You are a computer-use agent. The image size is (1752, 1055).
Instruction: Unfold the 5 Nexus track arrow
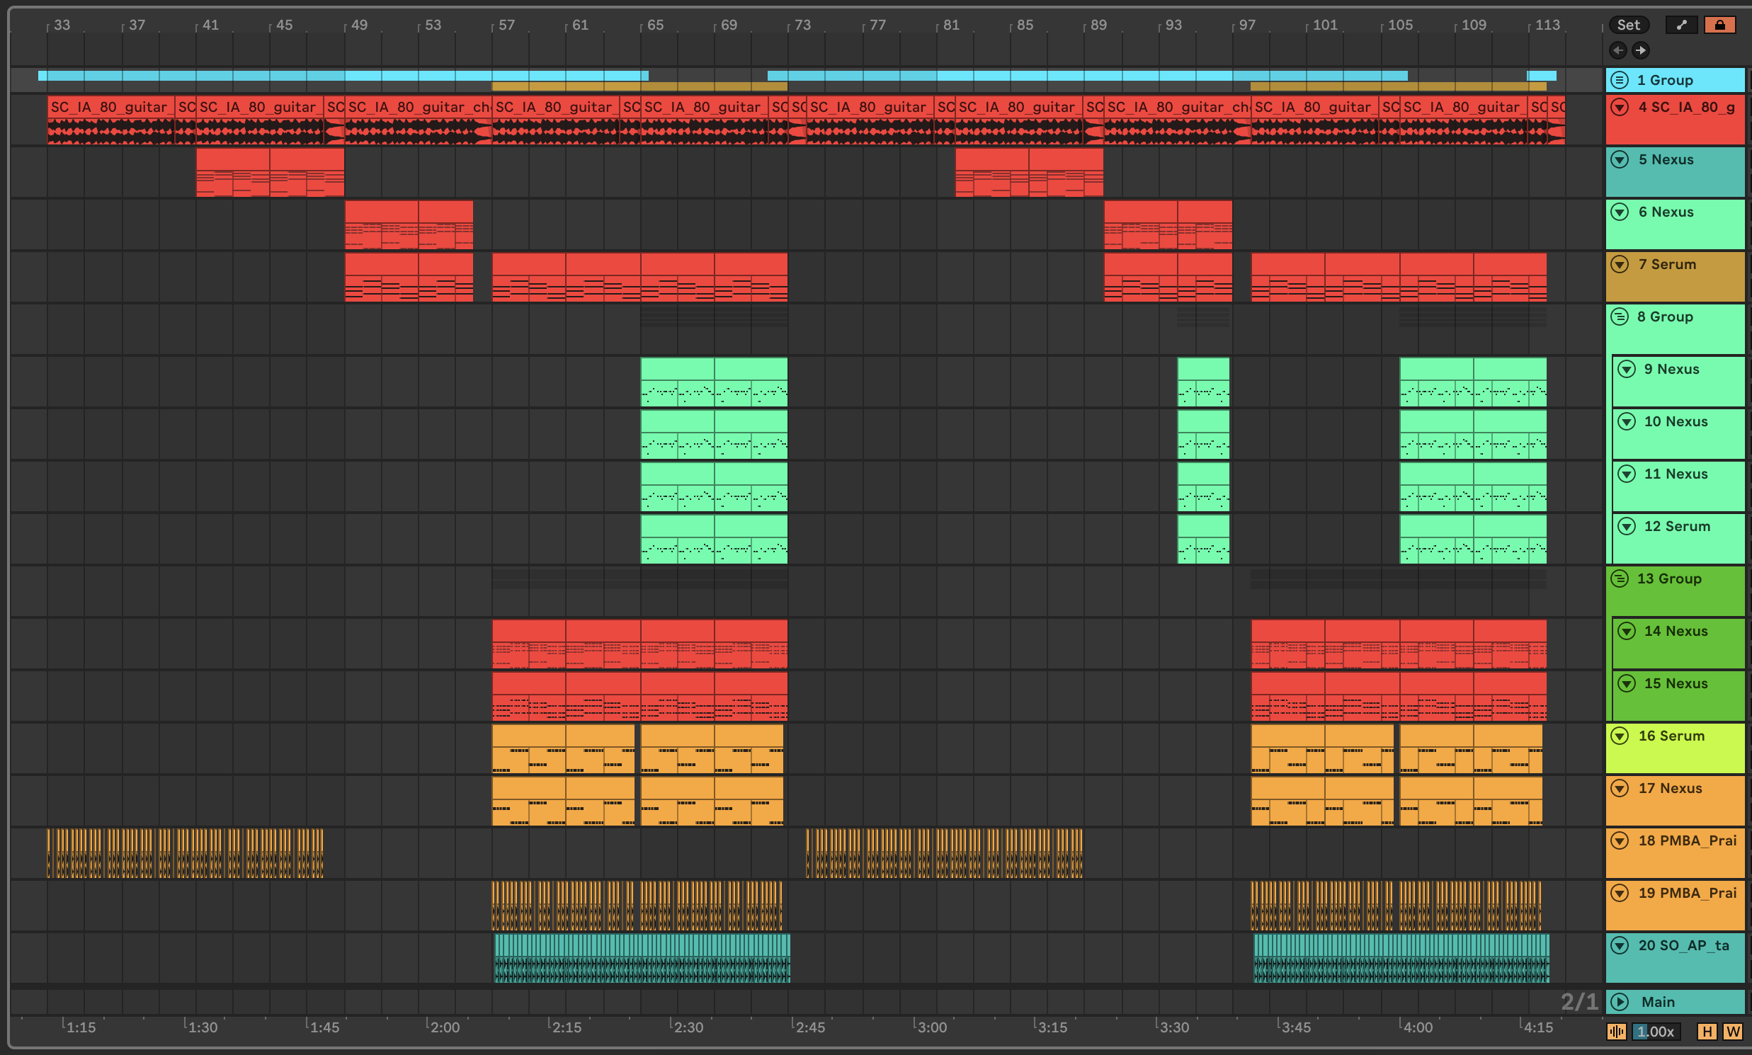[x=1620, y=159]
